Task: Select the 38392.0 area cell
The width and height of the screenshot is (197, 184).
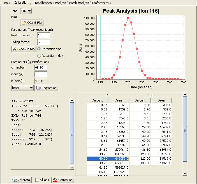Action: 118,145
